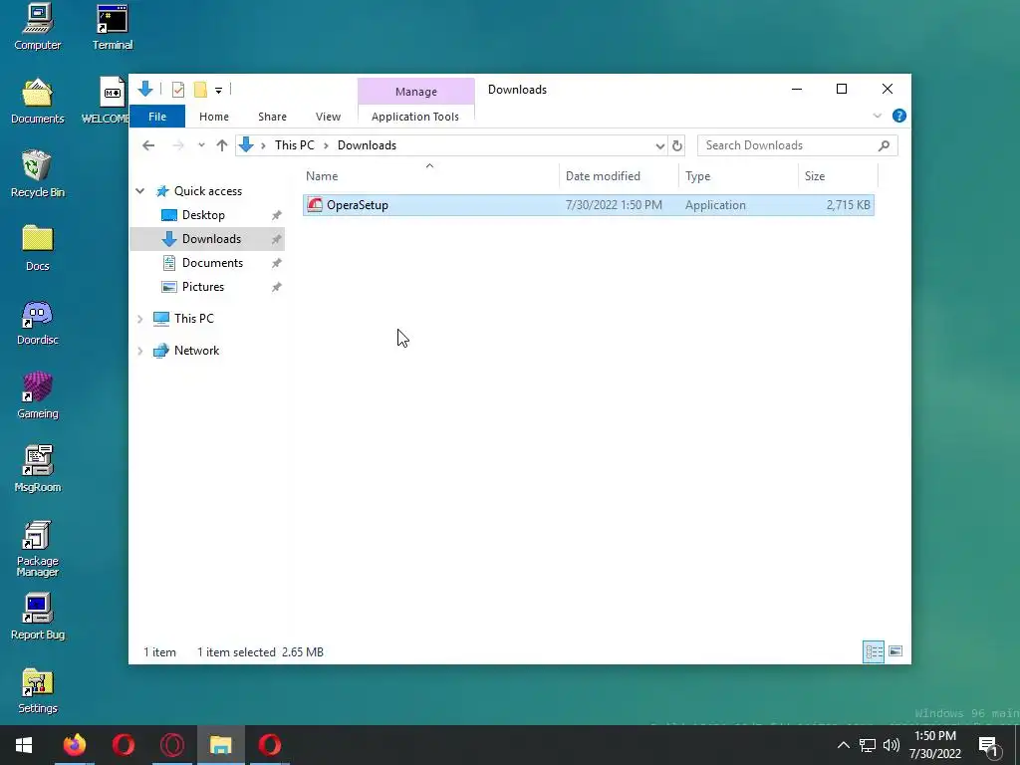1020x765 pixels.
Task: Open the recent locations dropdown arrow
Action: pyautogui.click(x=201, y=145)
